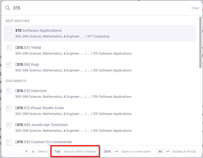Screen dimensions: 203x158
Task: Select the [315.08] Kagi result
Action: pos(27,65)
